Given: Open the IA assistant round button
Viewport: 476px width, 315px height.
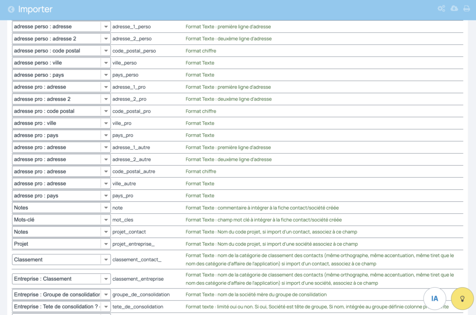Looking at the screenshot, I should click(435, 299).
